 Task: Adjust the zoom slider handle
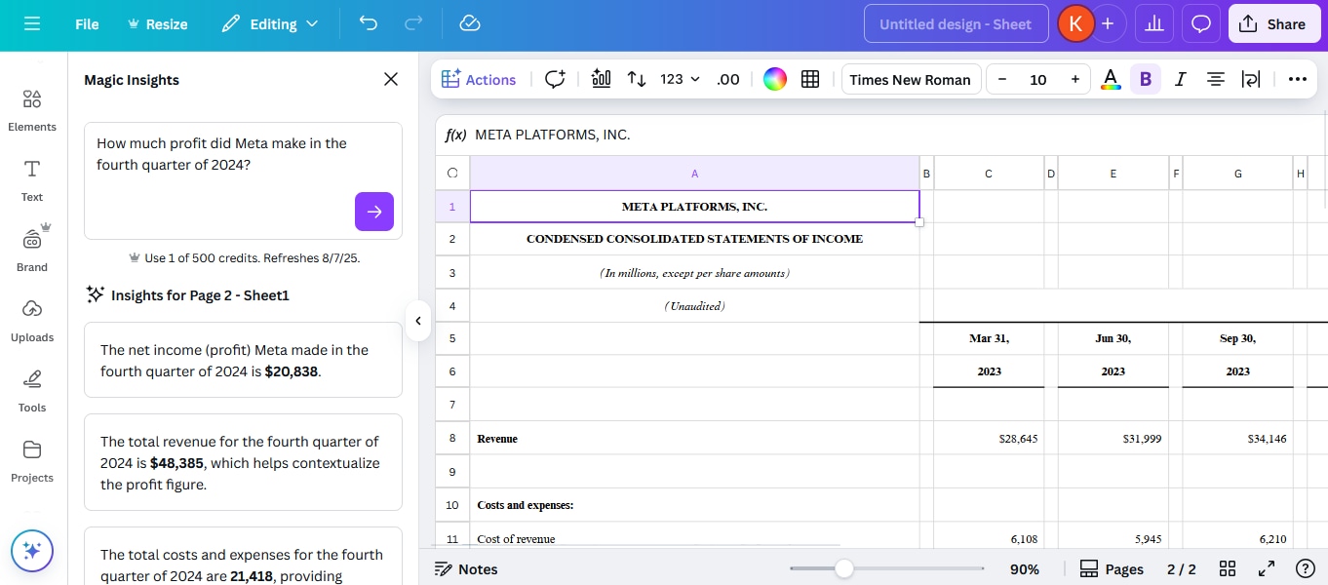point(844,568)
